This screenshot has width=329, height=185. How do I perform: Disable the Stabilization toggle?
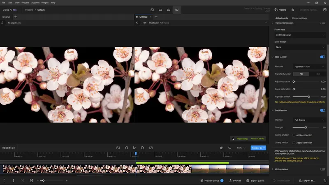(x=322, y=110)
